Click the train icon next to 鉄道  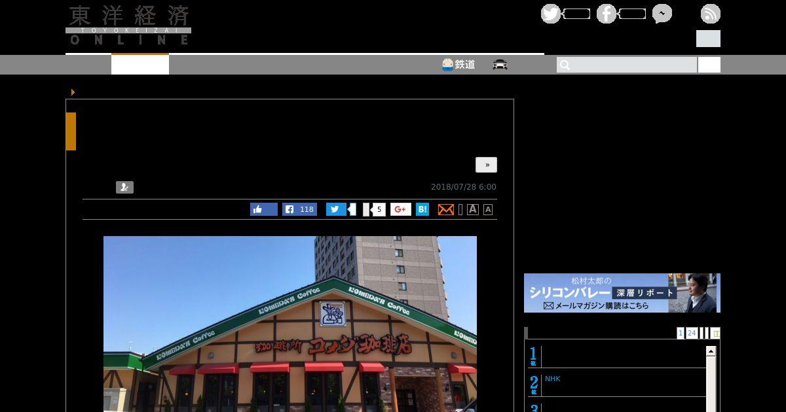(x=447, y=65)
